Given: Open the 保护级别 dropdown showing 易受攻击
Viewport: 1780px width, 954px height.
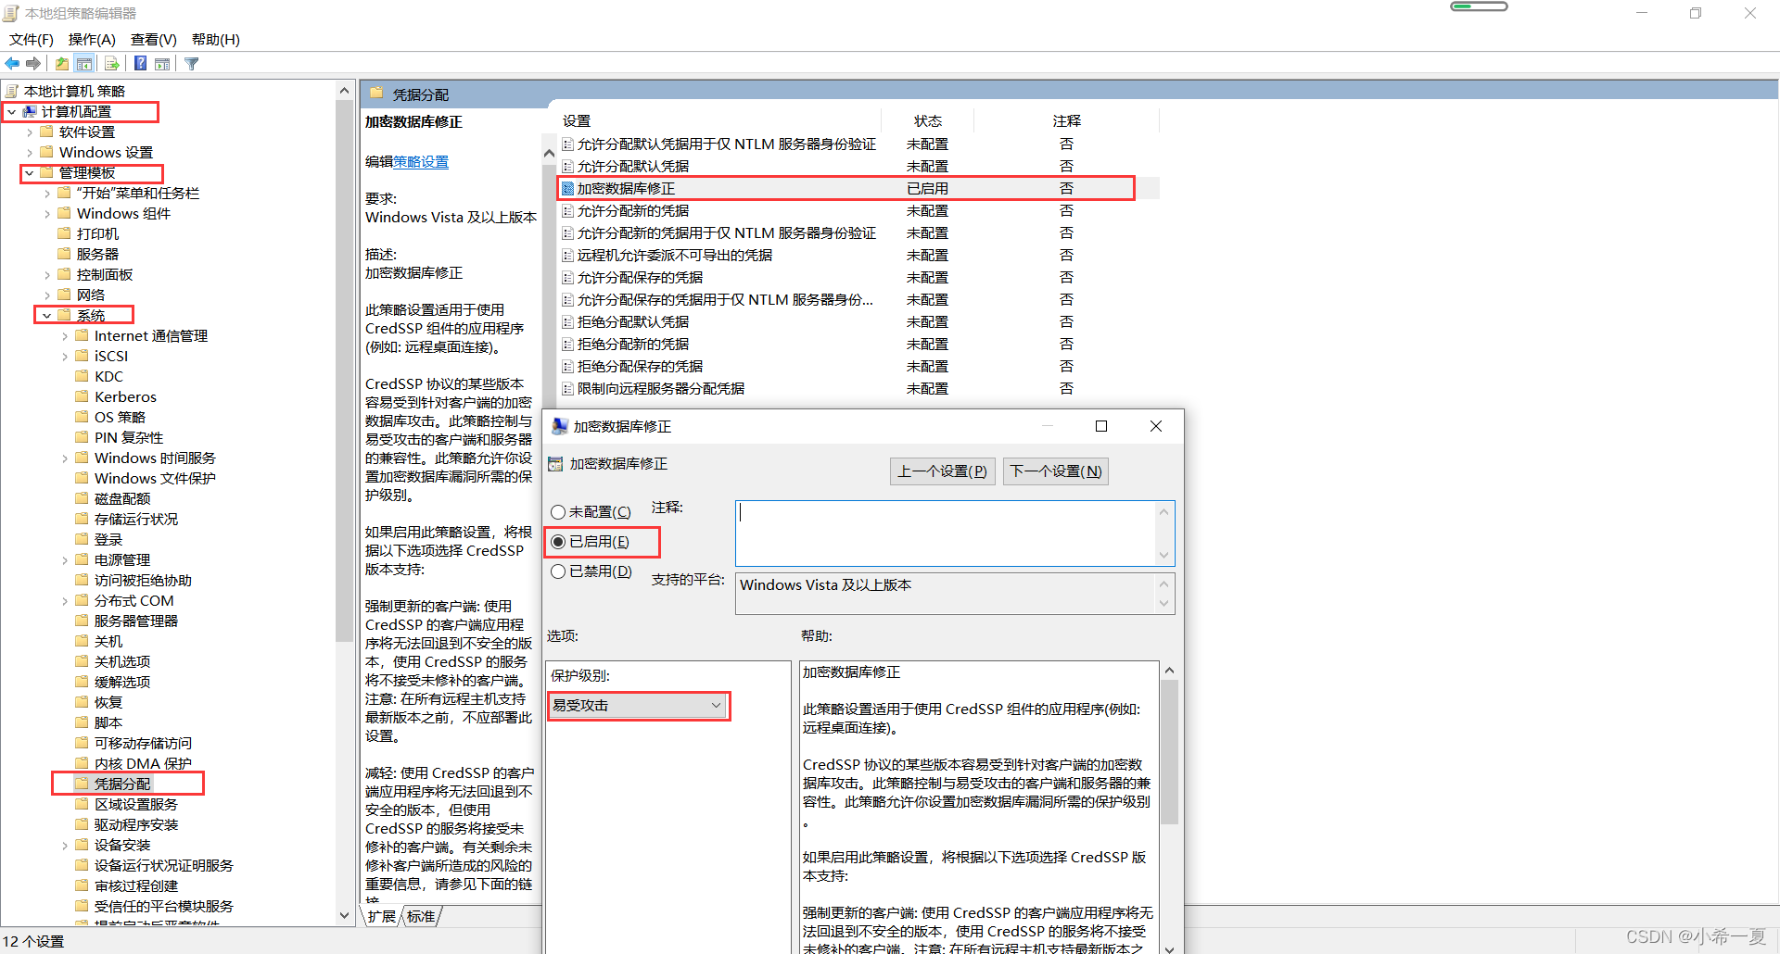Looking at the screenshot, I should click(638, 706).
